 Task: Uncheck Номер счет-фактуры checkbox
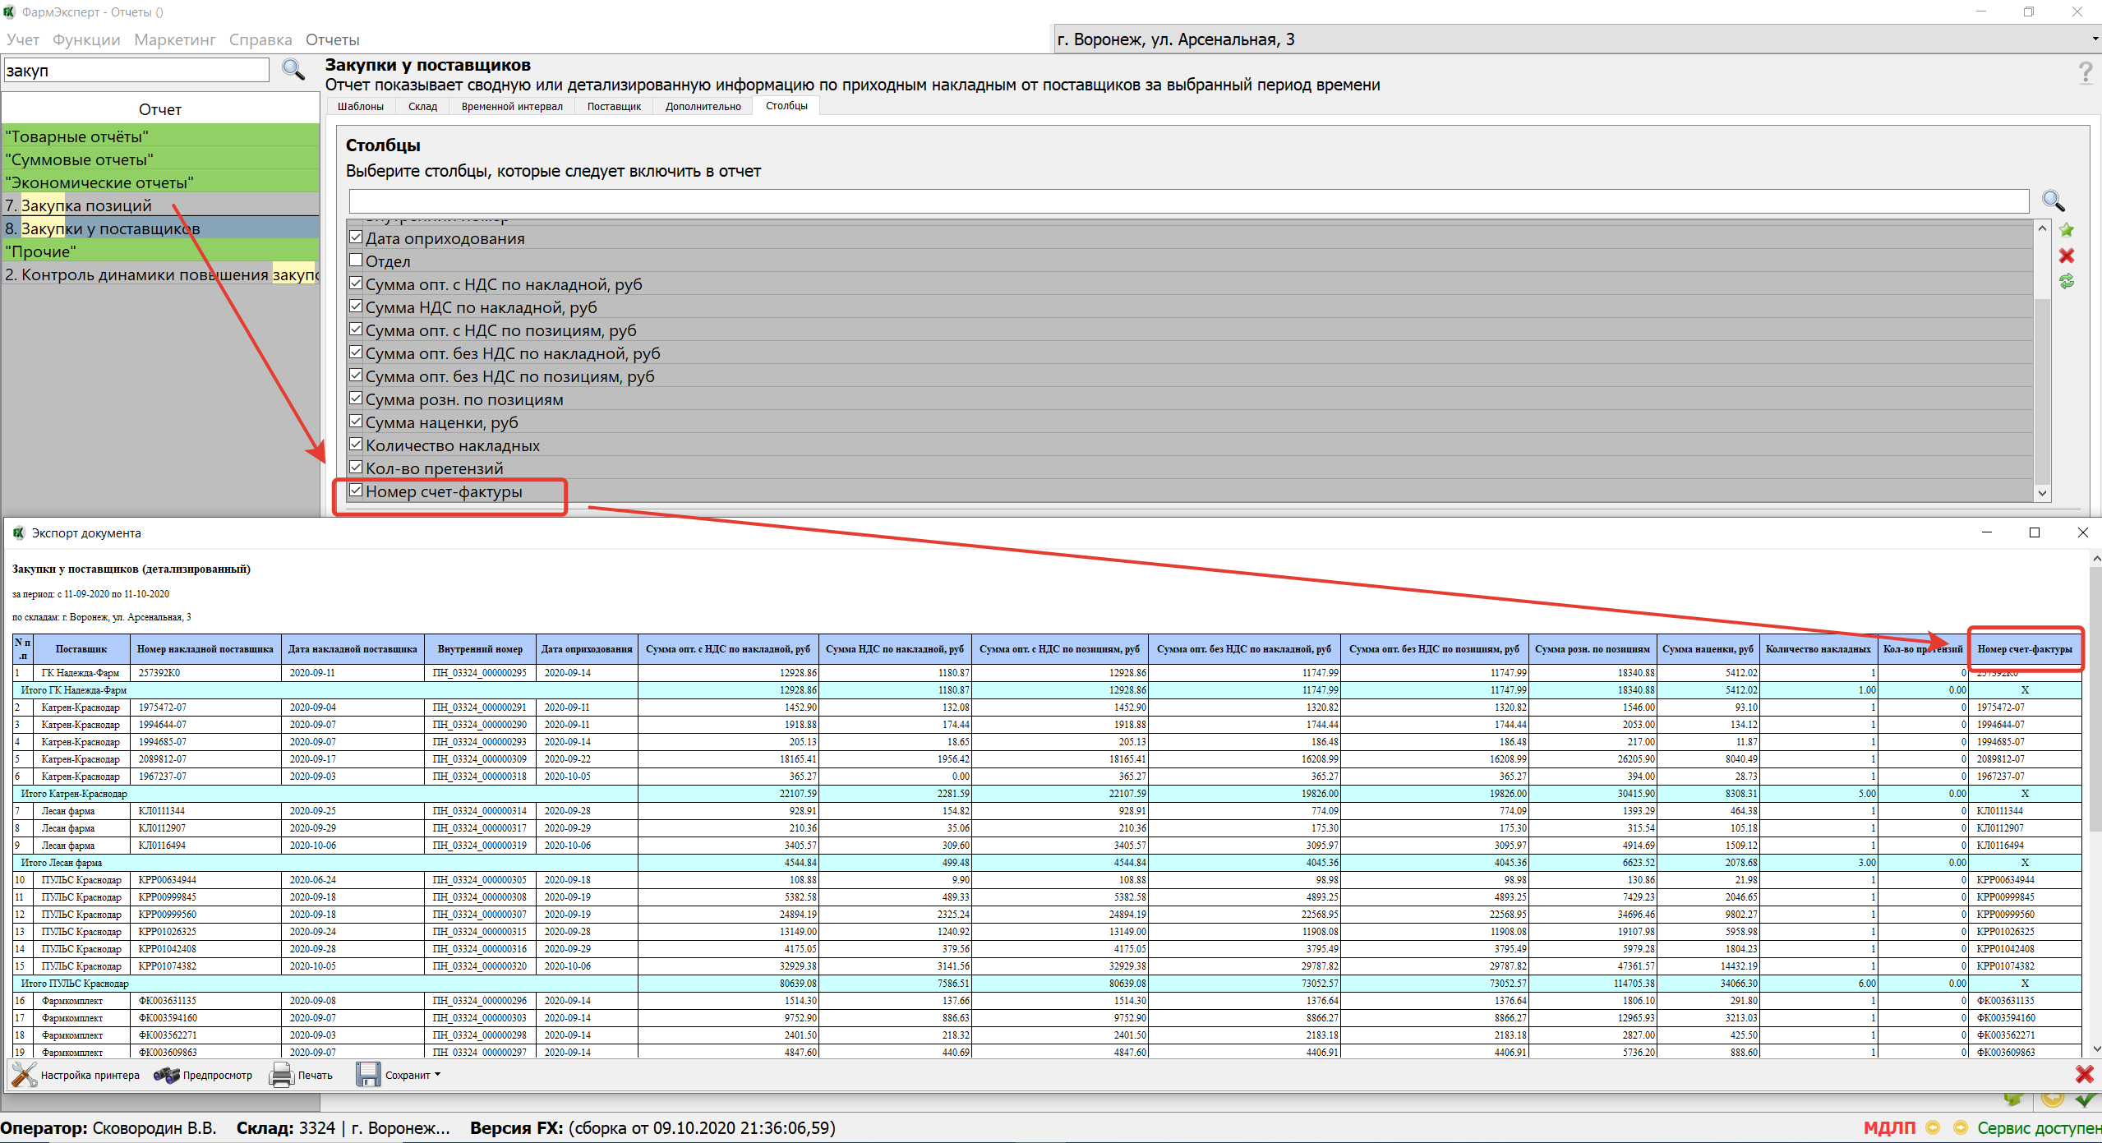click(356, 491)
